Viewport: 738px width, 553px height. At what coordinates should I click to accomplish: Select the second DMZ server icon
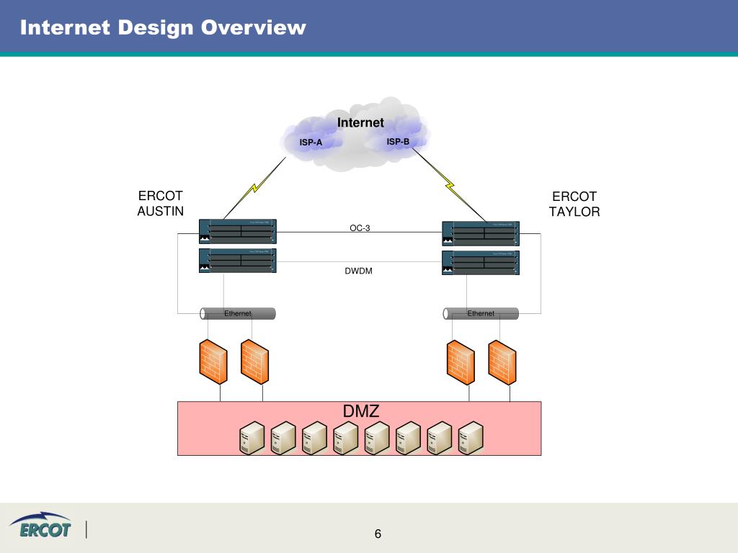click(x=283, y=438)
